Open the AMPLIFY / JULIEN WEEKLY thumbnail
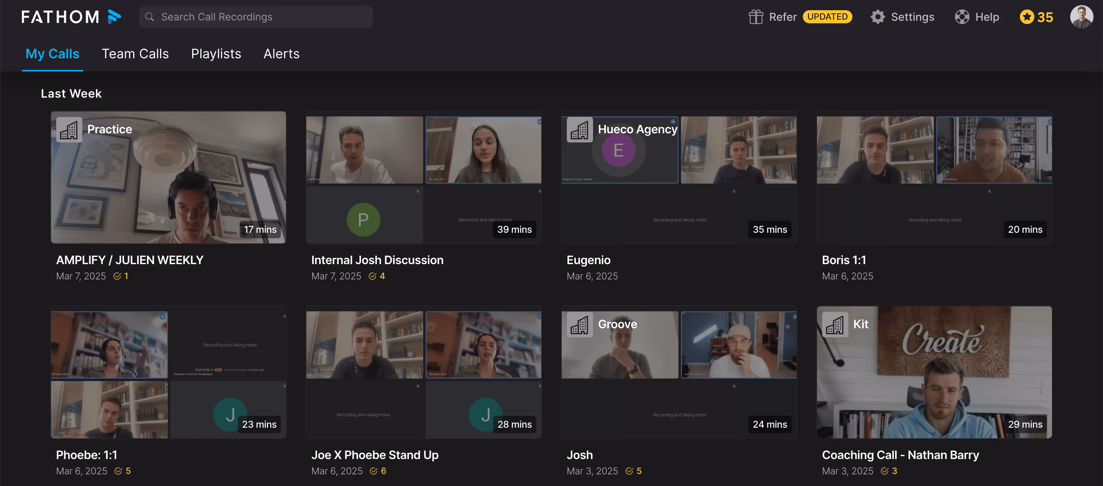The image size is (1103, 486). tap(168, 177)
